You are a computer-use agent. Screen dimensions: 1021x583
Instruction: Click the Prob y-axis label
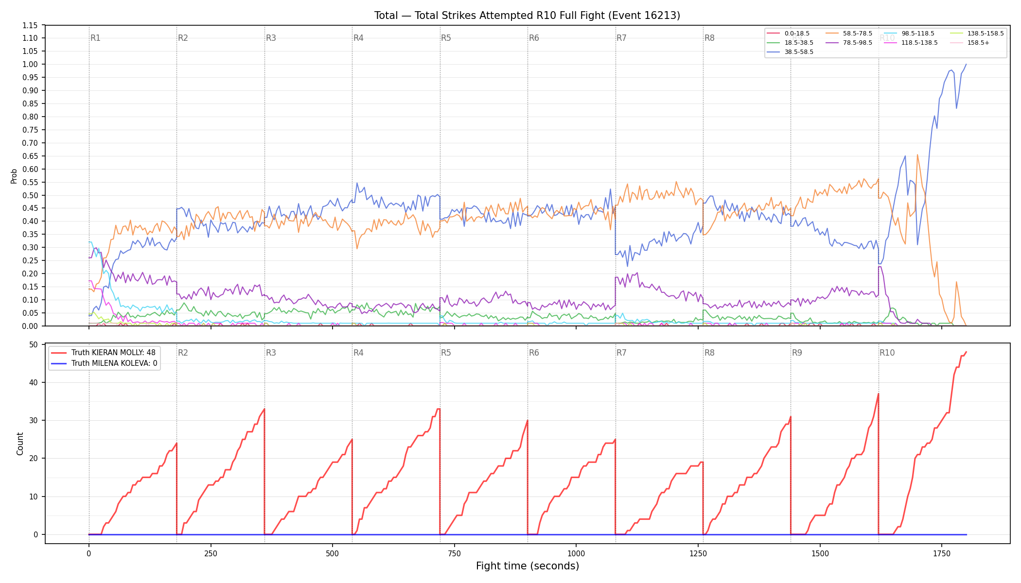tap(14, 176)
